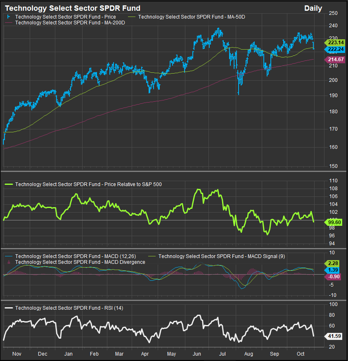Click the green 223.14 MA-50D value tag
Screen dimensions: 348x361
[x=335, y=42]
